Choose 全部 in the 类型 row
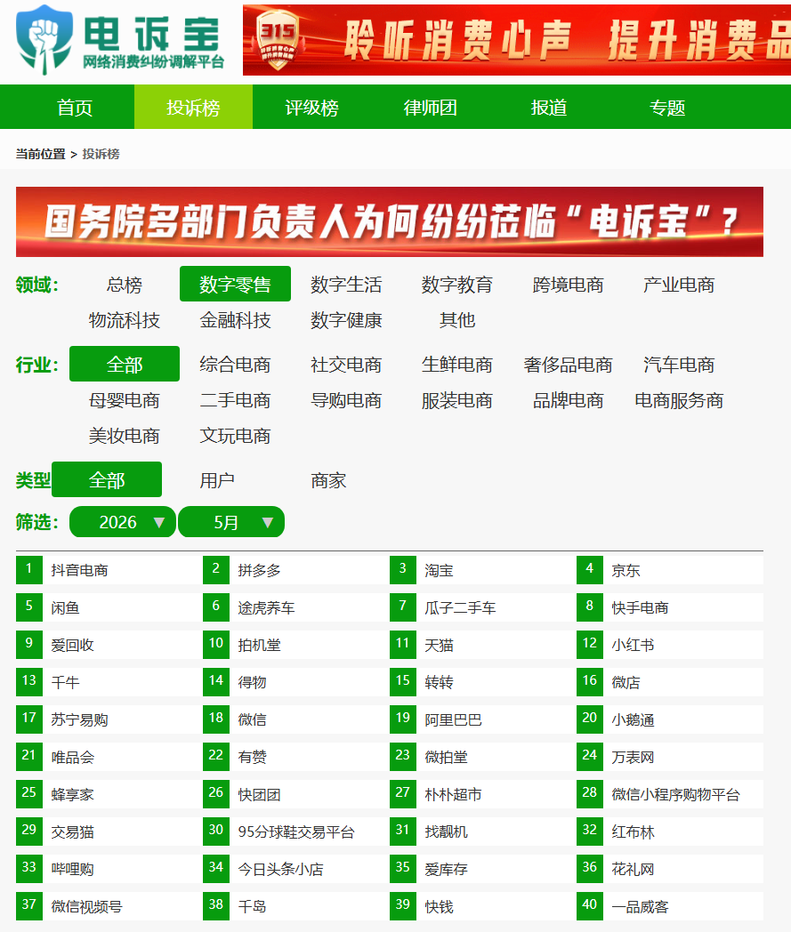 107,479
